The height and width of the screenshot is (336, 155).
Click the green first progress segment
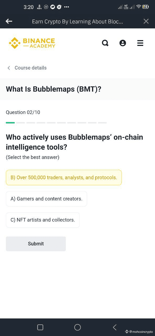[x=10, y=123]
